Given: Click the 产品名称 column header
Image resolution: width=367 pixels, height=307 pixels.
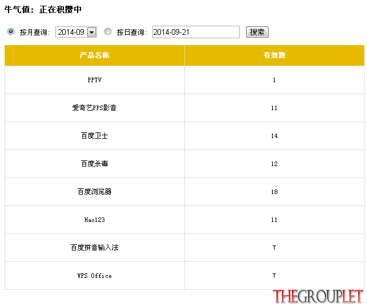Looking at the screenshot, I should pos(94,55).
